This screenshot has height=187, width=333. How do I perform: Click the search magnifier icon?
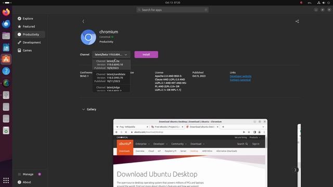(x=139, y=10)
